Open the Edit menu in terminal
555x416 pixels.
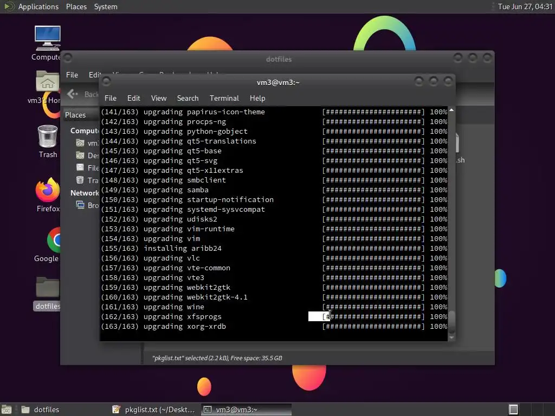tap(133, 98)
